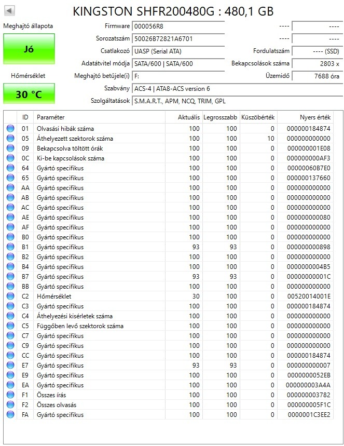The width and height of the screenshot is (344, 446).
Task: Select the Ki-be kapcsolások száma row
Action: click(168, 158)
